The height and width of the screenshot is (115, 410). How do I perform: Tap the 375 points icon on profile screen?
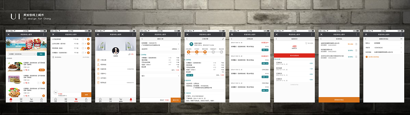point(129,54)
